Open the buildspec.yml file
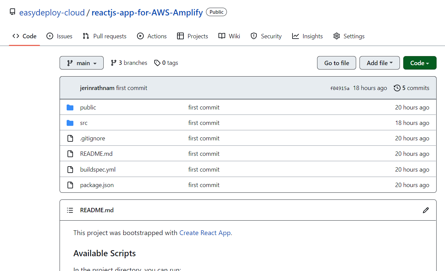This screenshot has height=271, width=445. [98, 170]
